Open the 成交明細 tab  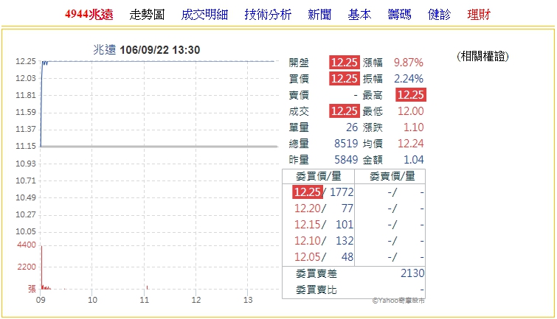click(x=204, y=15)
